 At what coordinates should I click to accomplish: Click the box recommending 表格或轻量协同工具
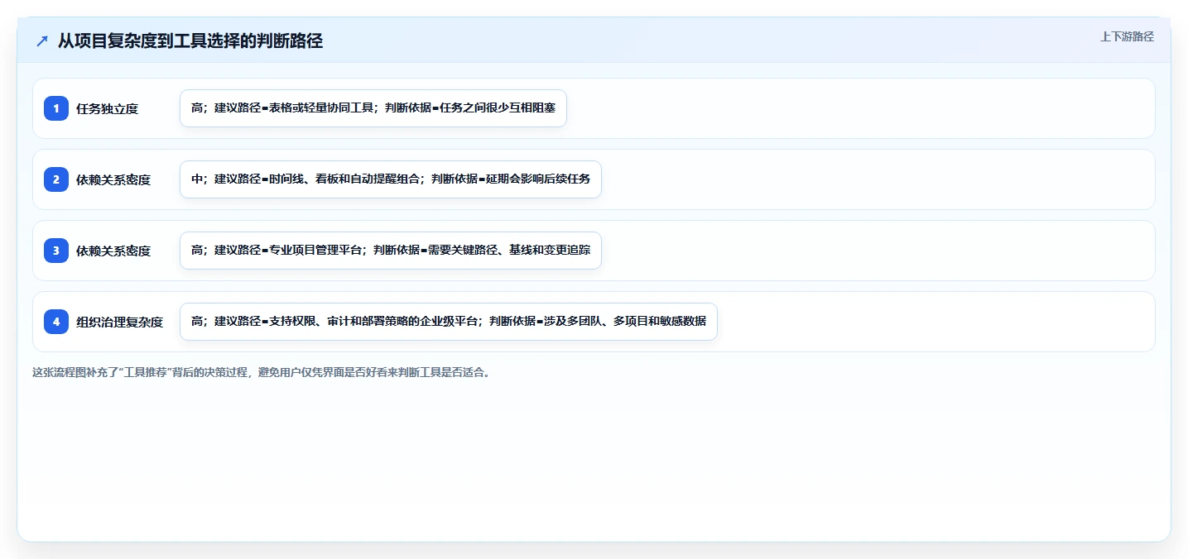coord(373,108)
